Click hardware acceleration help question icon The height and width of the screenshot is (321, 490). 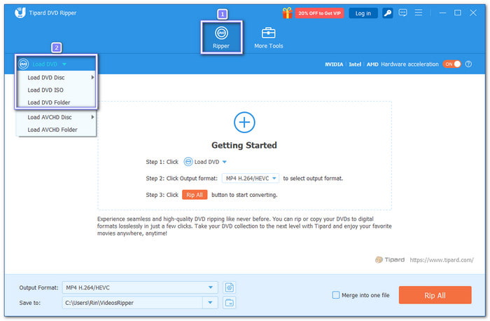[468, 64]
